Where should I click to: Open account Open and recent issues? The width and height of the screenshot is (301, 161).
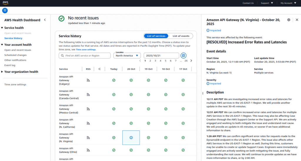18,50
